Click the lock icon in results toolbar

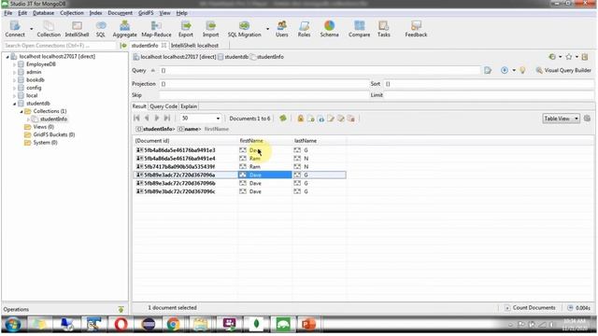(x=301, y=119)
